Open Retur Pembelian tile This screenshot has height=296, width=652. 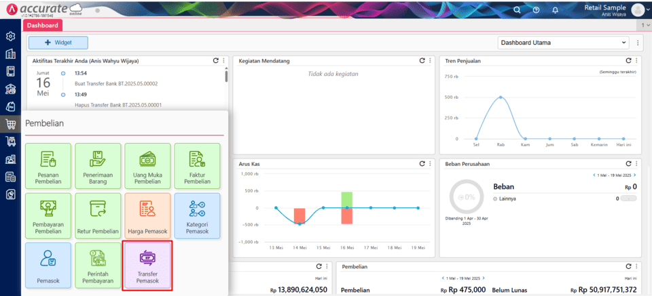coord(98,215)
